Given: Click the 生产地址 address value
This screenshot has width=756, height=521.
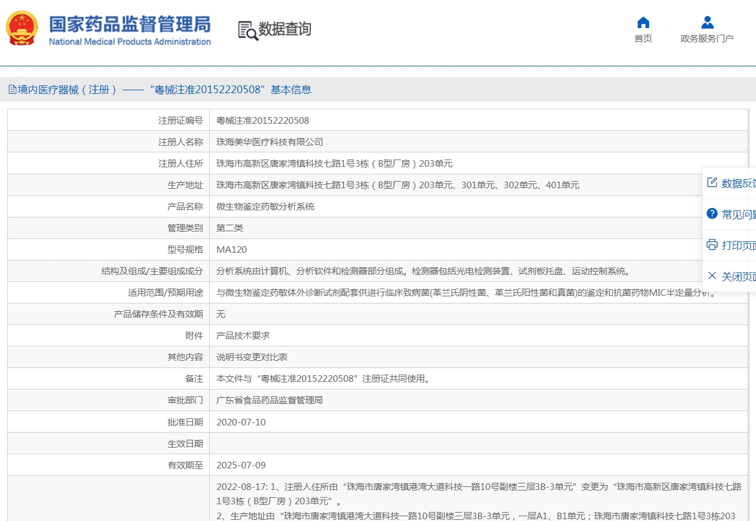Looking at the screenshot, I should click(397, 185).
